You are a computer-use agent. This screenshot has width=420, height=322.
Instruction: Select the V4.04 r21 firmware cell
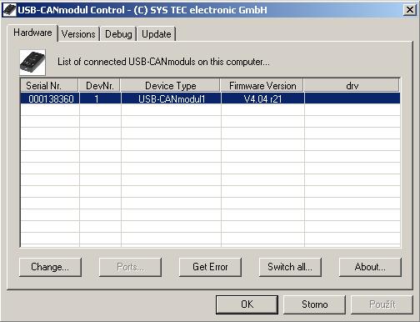coord(262,98)
